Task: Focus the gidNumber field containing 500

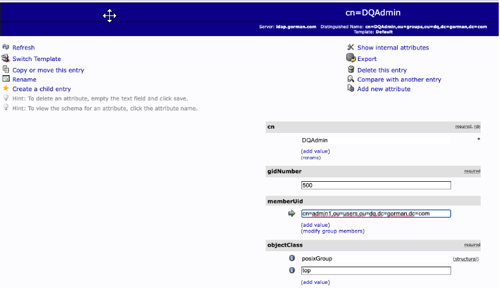Action: click(376, 185)
